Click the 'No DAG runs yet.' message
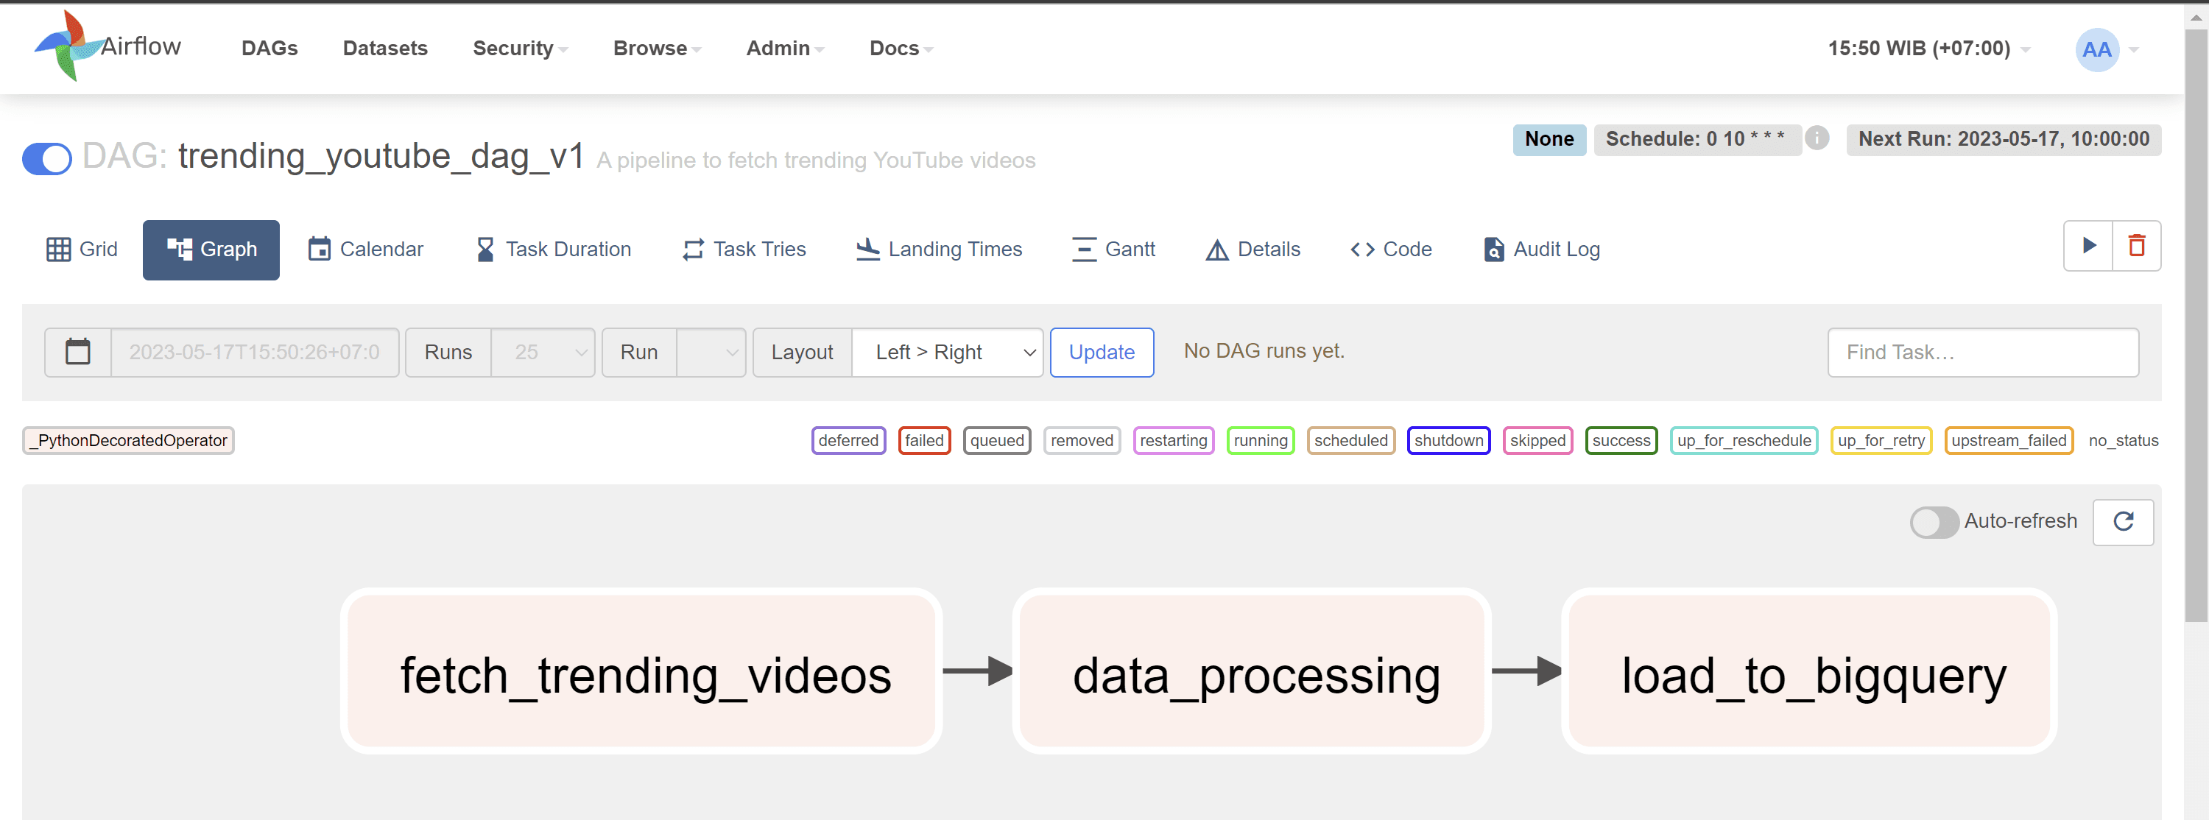 1264,350
